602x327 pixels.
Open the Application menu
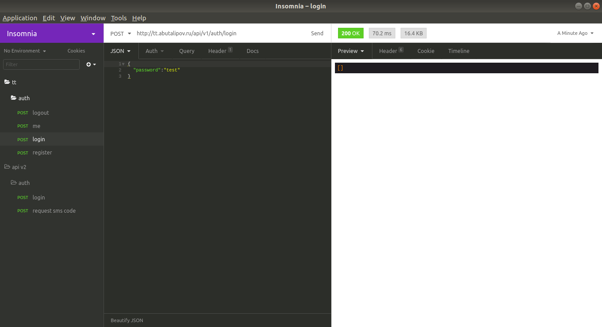tap(20, 18)
